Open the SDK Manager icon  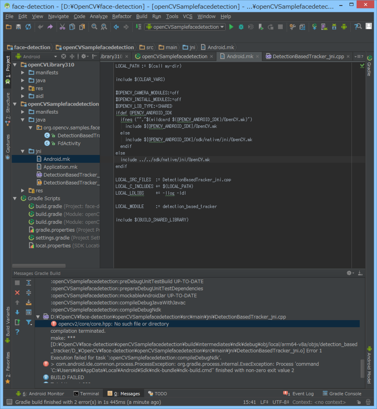point(334,27)
